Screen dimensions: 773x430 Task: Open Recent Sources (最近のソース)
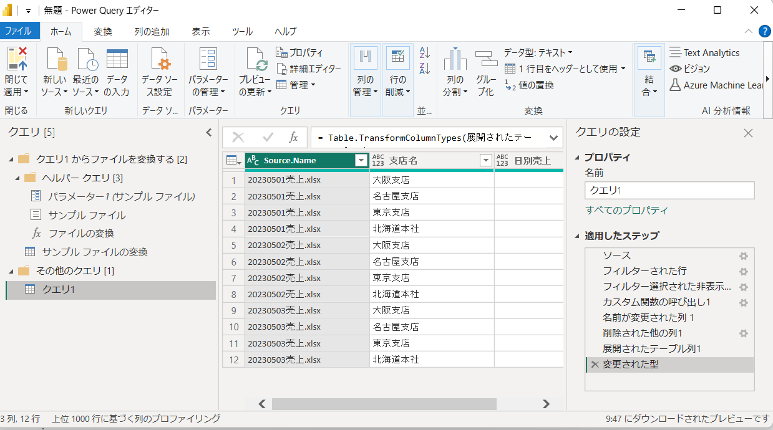tap(85, 72)
